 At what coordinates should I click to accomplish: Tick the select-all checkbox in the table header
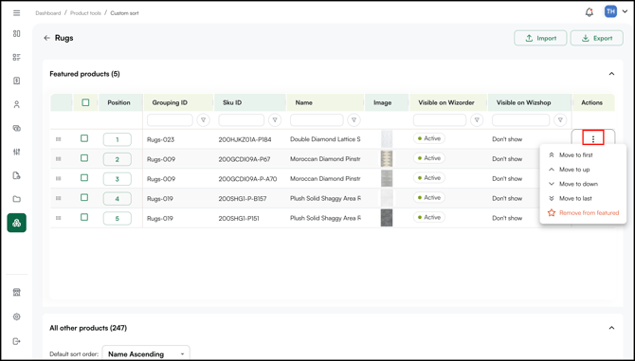click(x=85, y=102)
